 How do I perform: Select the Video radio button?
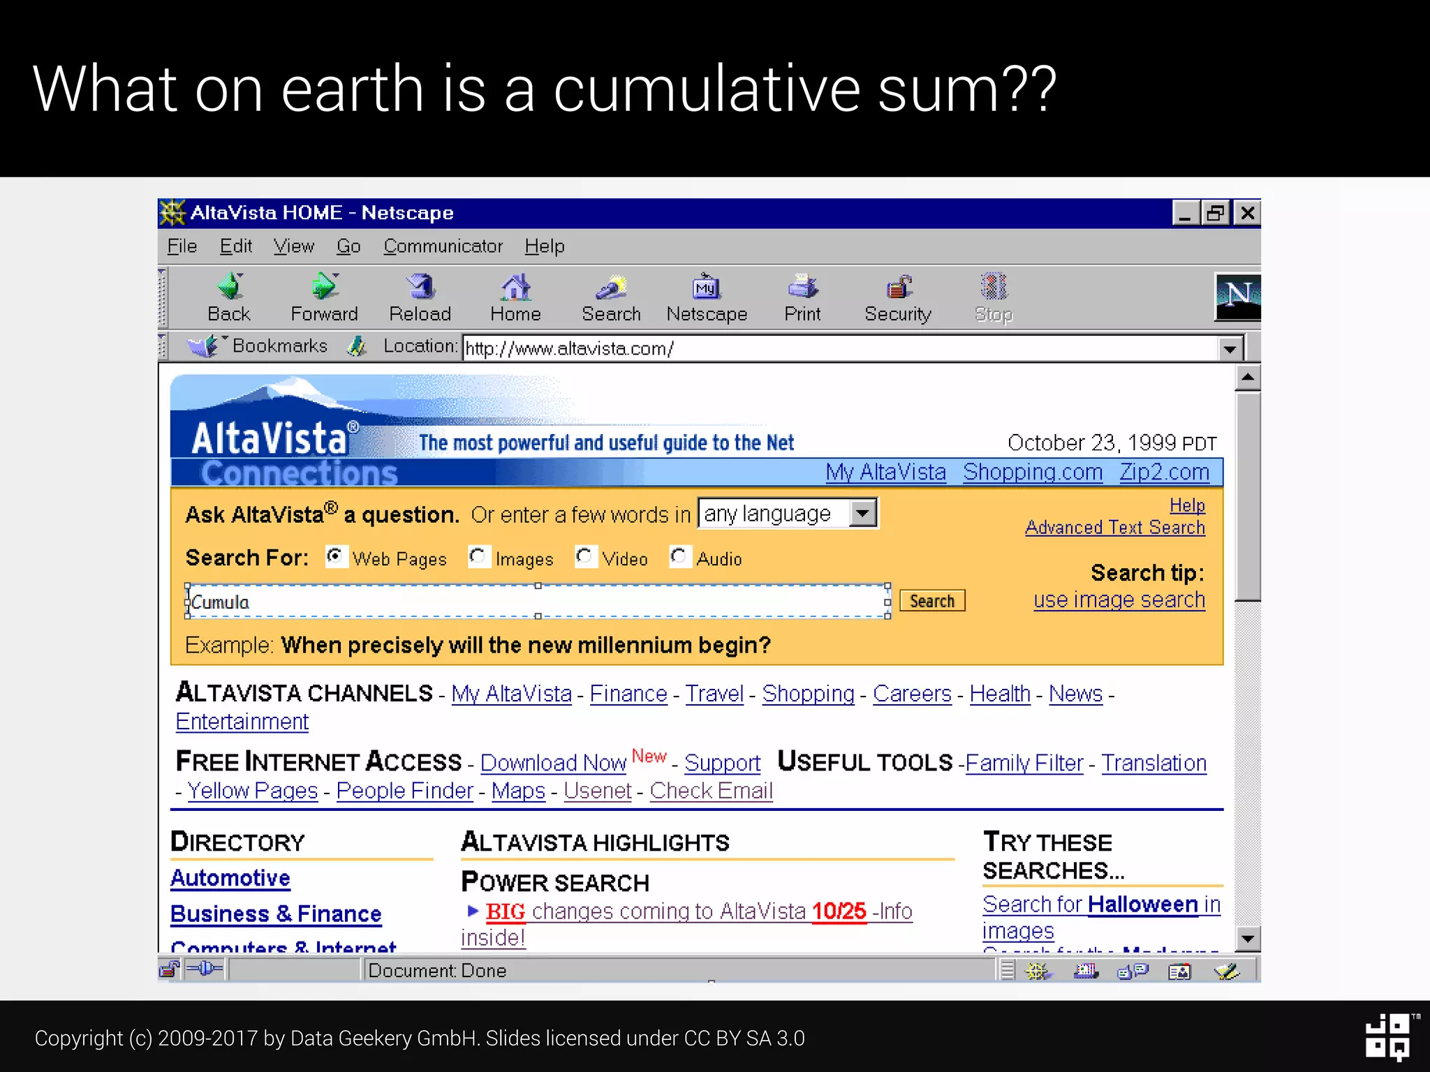[585, 556]
